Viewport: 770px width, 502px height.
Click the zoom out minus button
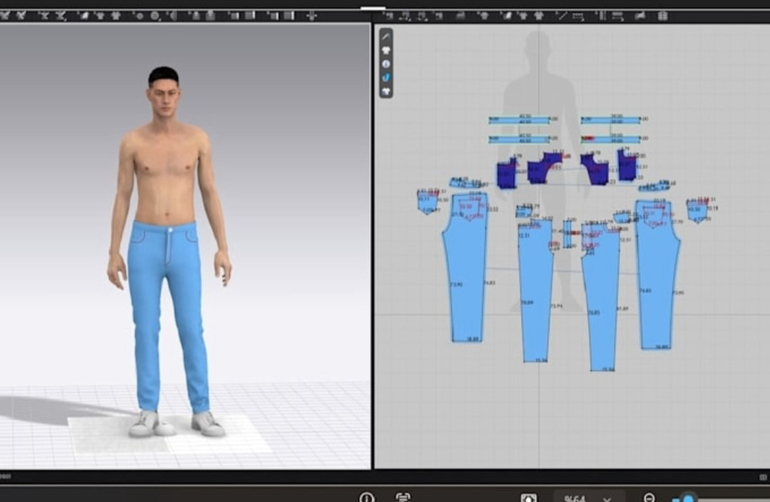pos(649,498)
